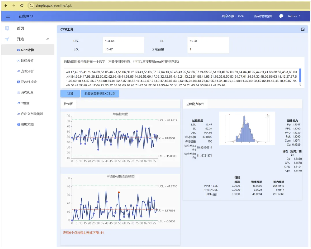311x249 pixels.
Task: Click the 子组容量 input field
Action: click(x=208, y=49)
